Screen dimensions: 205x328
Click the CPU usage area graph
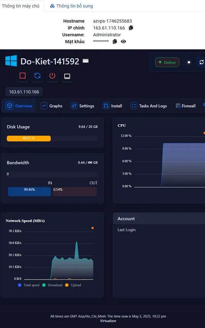[x=184, y=165]
